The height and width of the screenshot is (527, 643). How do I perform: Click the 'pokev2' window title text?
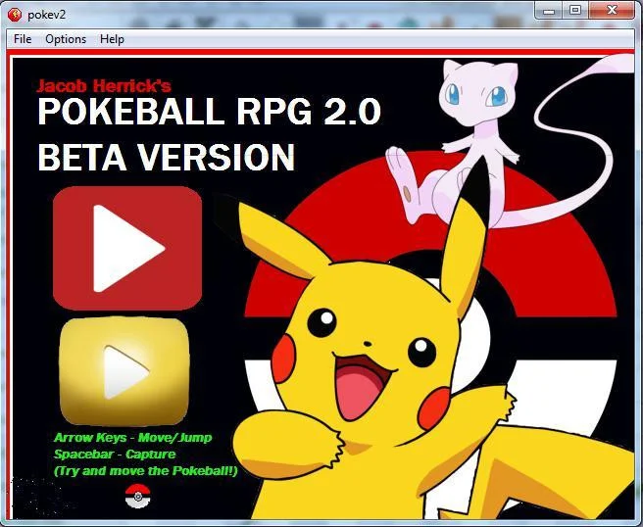(47, 15)
